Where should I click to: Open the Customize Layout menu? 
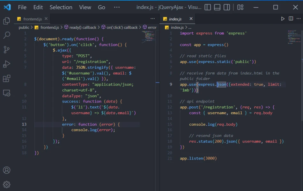coord(240,7)
